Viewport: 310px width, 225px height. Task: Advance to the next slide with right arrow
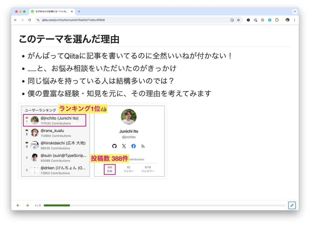(27, 205)
